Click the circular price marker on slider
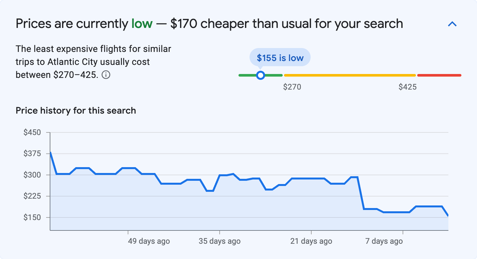This screenshot has height=259, width=477. [x=260, y=75]
